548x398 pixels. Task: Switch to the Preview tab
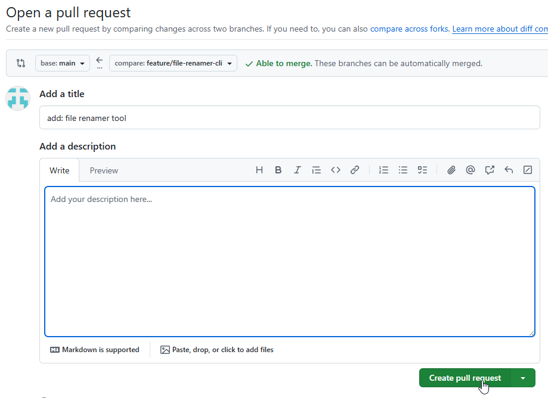104,171
